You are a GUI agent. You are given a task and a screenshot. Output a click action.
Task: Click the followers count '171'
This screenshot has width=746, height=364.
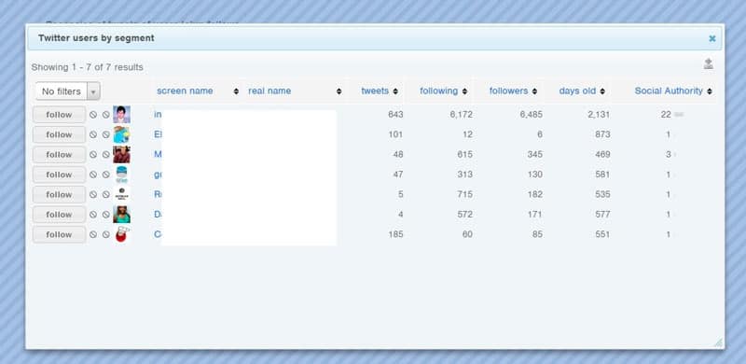[x=534, y=215]
